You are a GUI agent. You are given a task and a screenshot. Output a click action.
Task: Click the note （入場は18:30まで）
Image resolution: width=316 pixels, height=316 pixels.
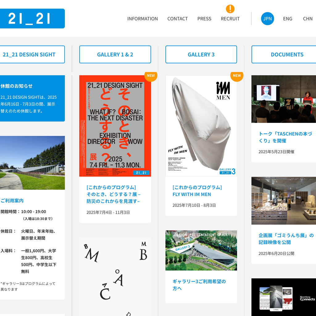tap(38, 219)
